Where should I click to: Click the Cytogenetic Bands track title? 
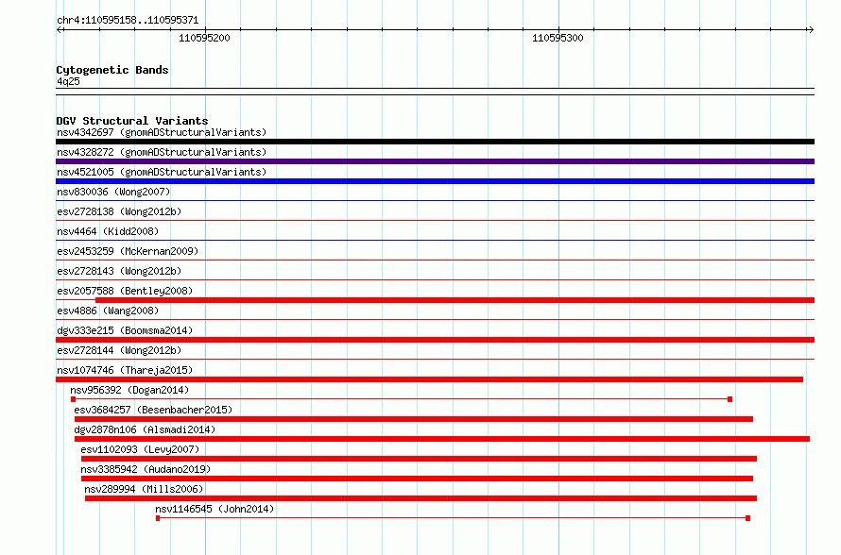[112, 70]
